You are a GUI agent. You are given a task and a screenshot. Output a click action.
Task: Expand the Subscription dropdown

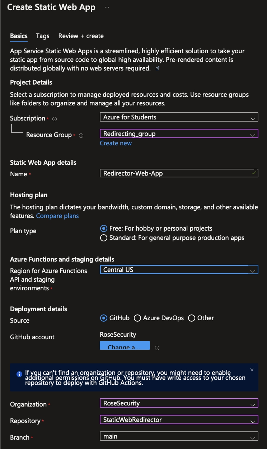click(x=179, y=117)
